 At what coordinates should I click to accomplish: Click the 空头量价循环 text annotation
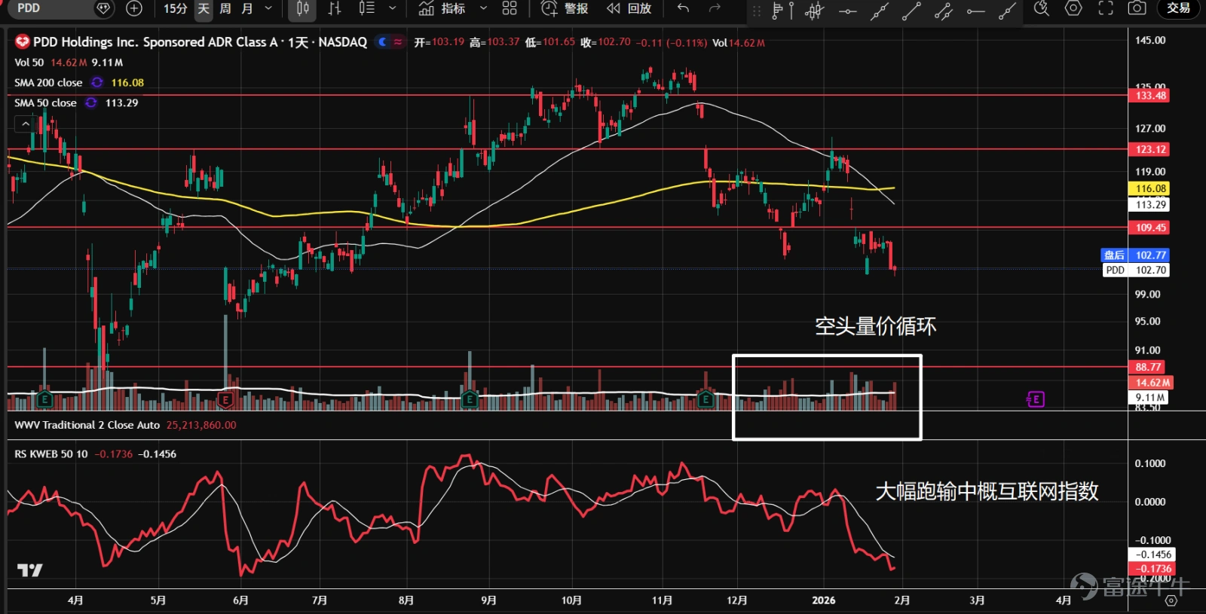tap(875, 326)
